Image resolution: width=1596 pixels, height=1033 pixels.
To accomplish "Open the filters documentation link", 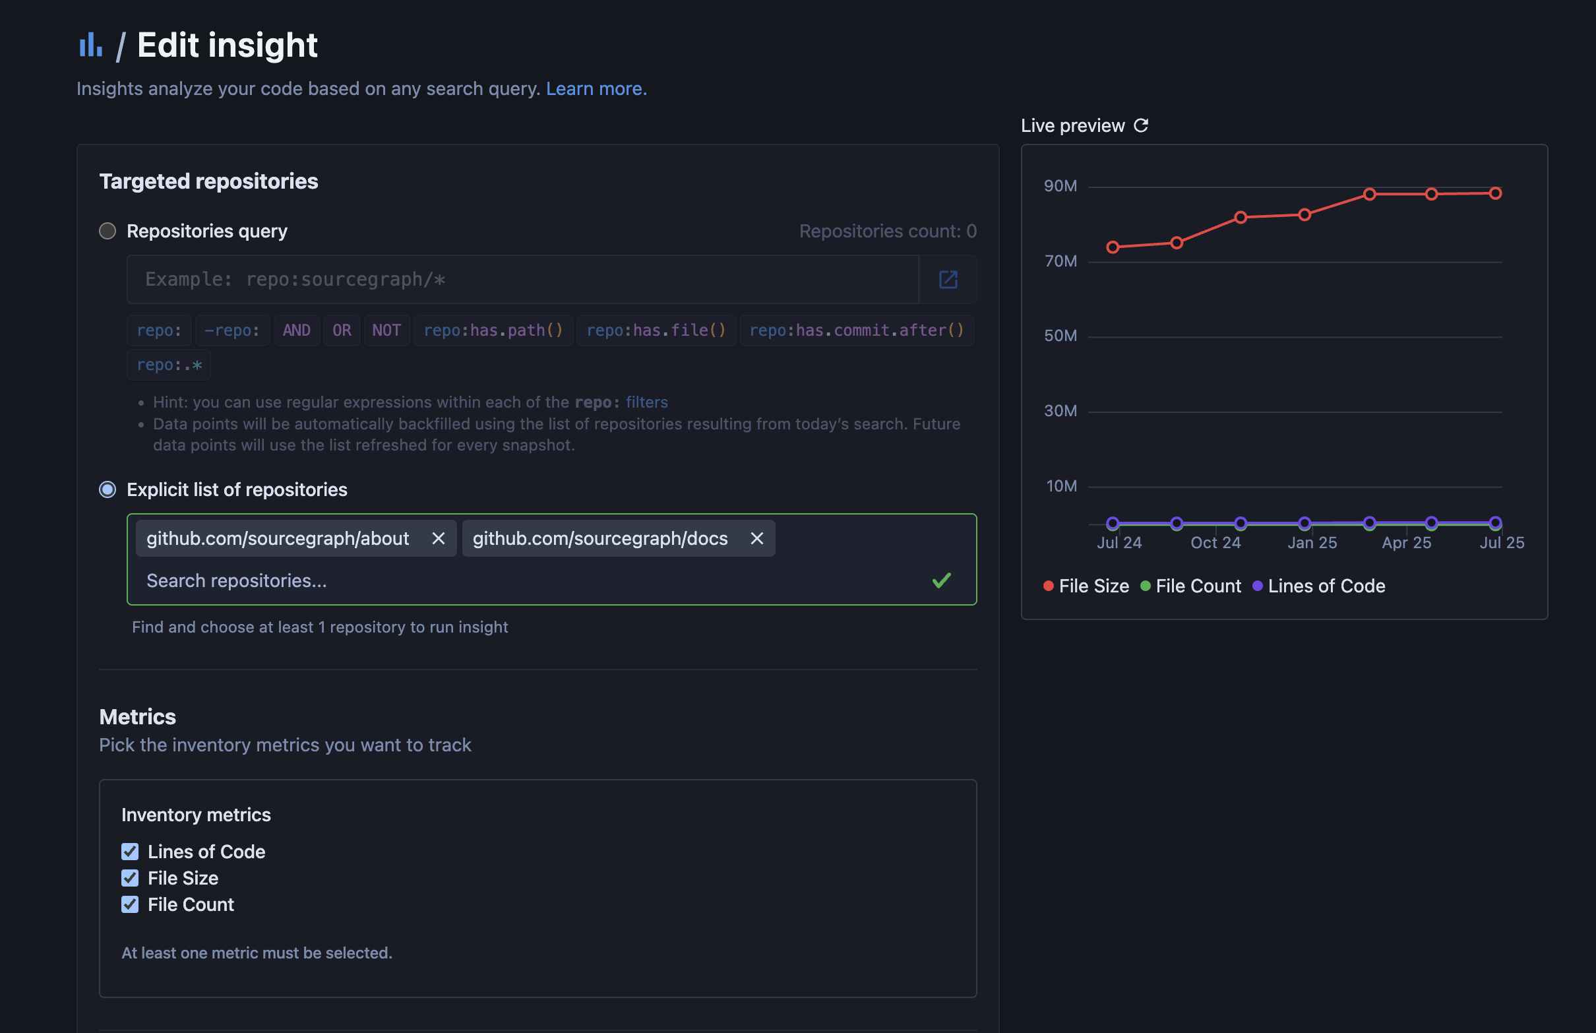I will click(x=646, y=402).
